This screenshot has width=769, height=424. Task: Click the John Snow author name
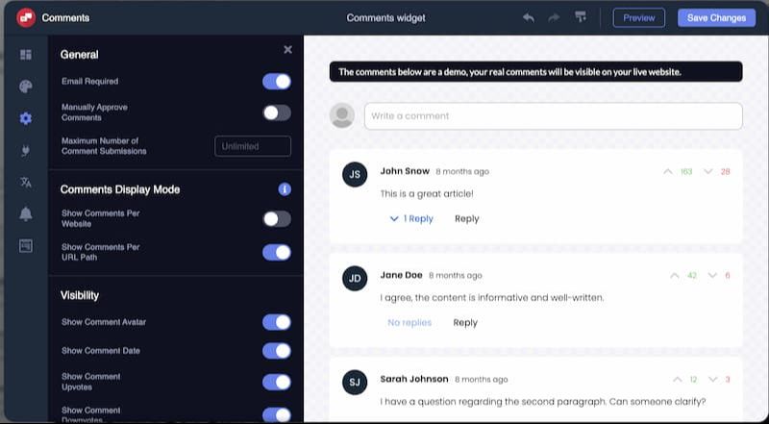pyautogui.click(x=405, y=171)
